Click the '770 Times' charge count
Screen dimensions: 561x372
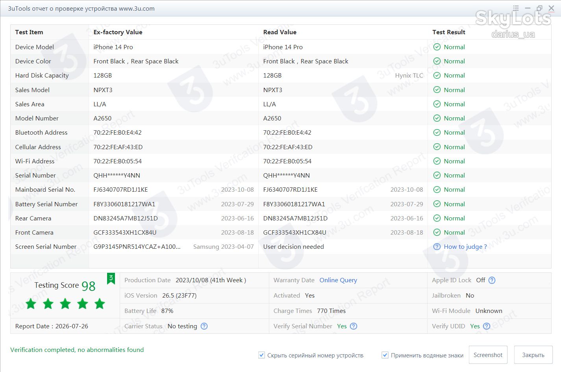pyautogui.click(x=331, y=311)
